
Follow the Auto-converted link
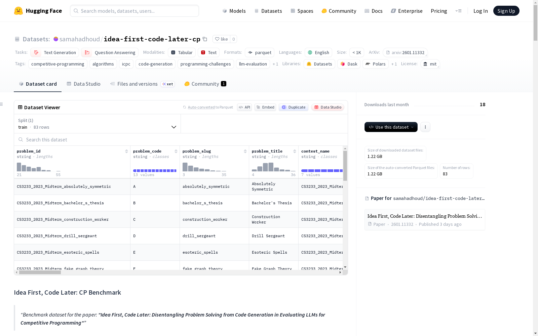click(x=201, y=107)
